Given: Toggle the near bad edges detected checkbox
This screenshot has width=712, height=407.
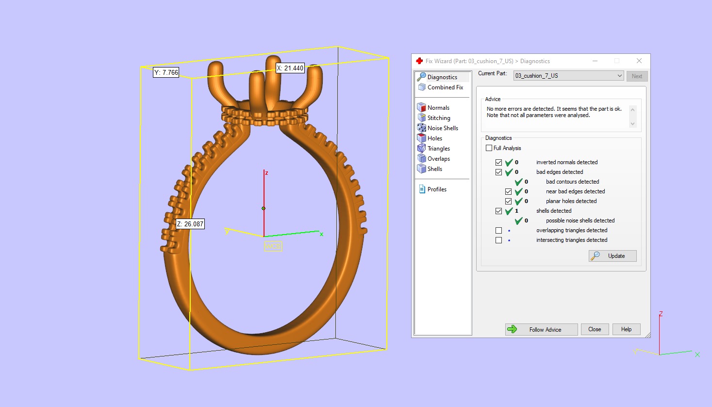Looking at the screenshot, I should (508, 191).
